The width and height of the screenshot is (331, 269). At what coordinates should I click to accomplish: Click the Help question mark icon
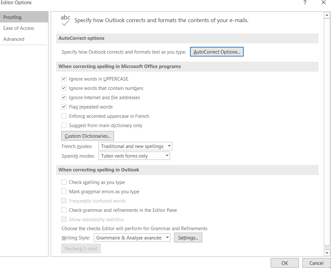point(305,3)
